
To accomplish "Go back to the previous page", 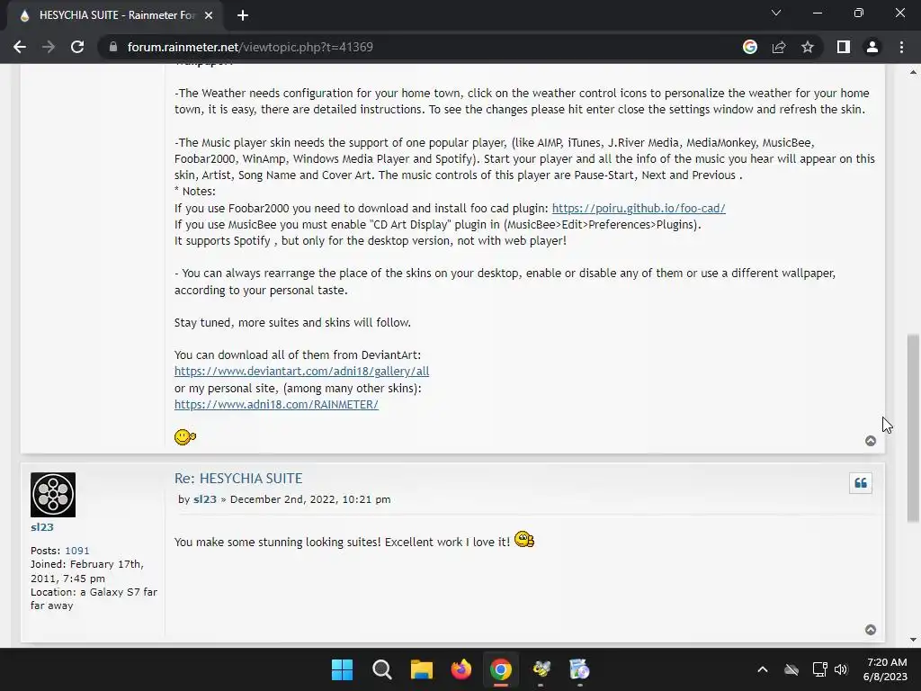I will click(20, 47).
